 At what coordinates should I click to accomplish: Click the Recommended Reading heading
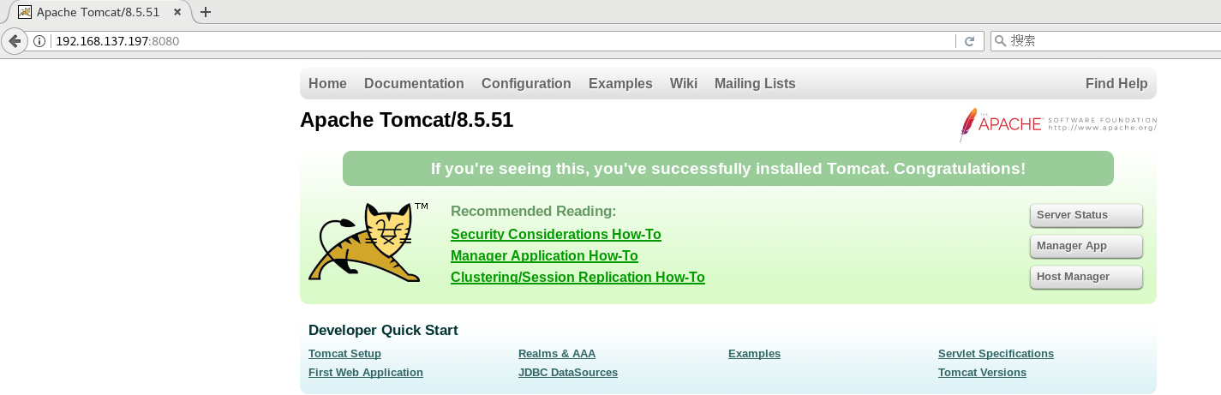click(533, 212)
